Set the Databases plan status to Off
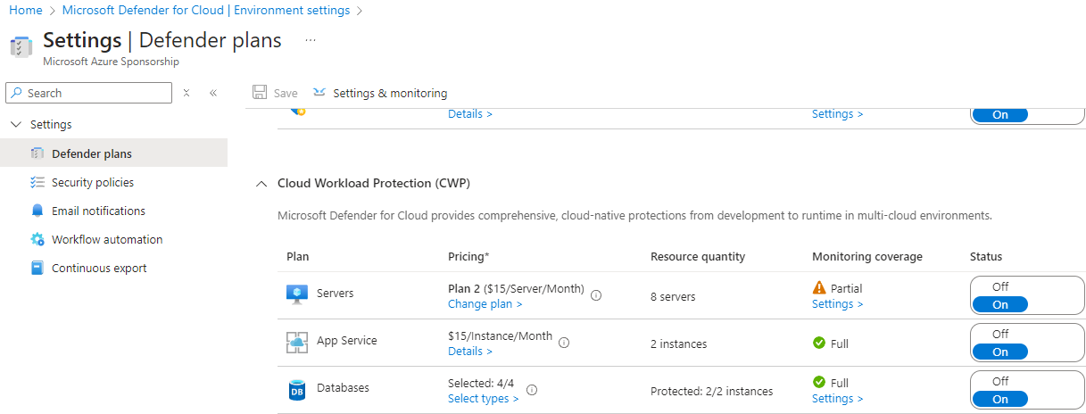1086x414 pixels. tap(1000, 381)
